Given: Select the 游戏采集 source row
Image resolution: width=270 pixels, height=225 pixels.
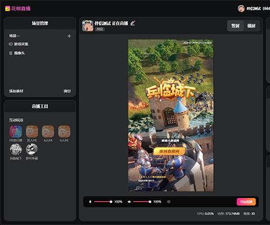Looking at the screenshot, I should 40,44.
